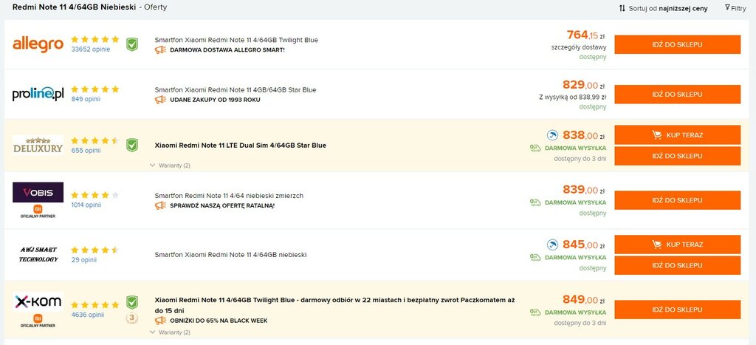Open the offer 'Smartfon Xiaomi Redmi Note 11 4/64GB niebieski'
The image size is (756, 345).
(230, 254)
